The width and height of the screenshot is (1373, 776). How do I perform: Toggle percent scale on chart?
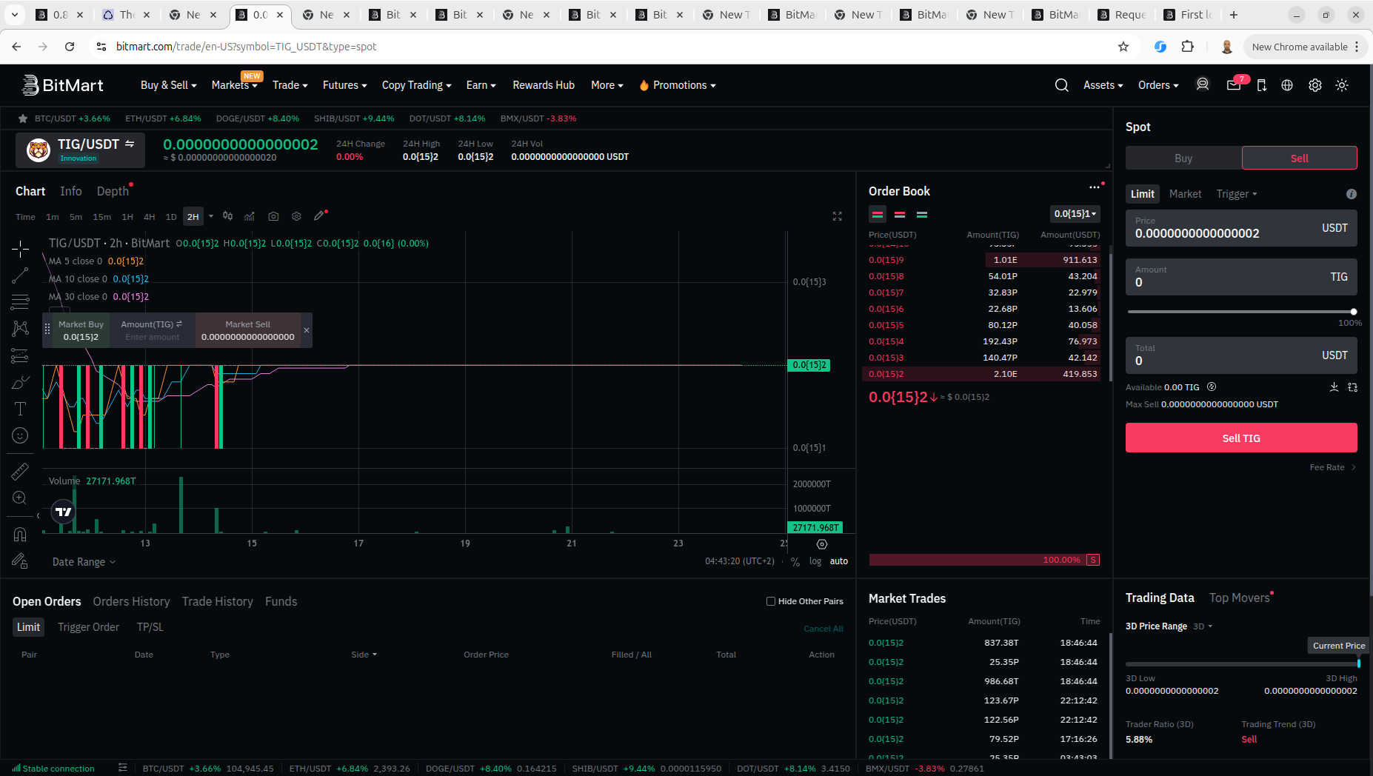pos(795,562)
